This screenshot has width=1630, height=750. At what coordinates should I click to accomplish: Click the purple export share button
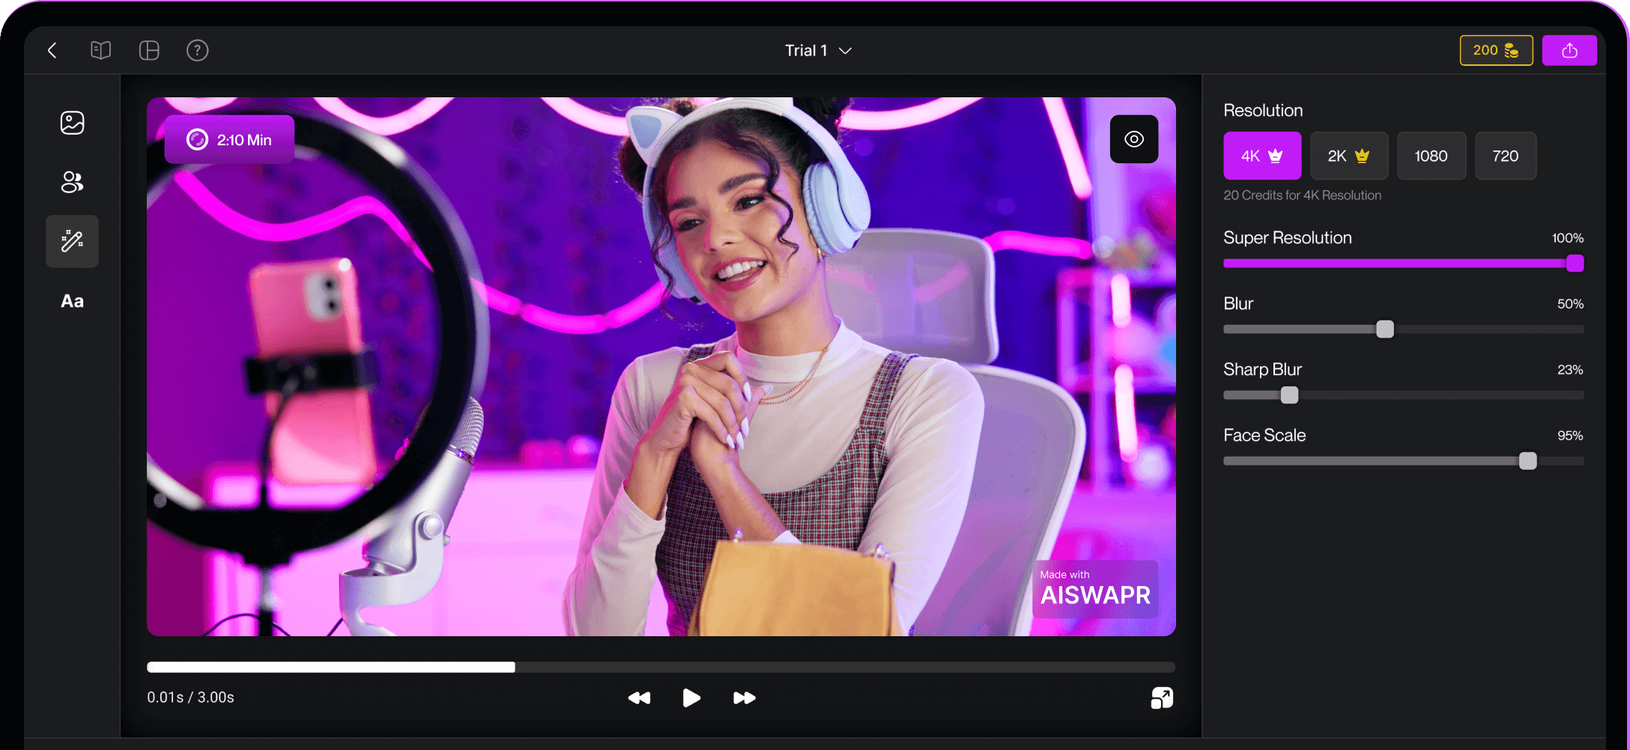pos(1569,50)
